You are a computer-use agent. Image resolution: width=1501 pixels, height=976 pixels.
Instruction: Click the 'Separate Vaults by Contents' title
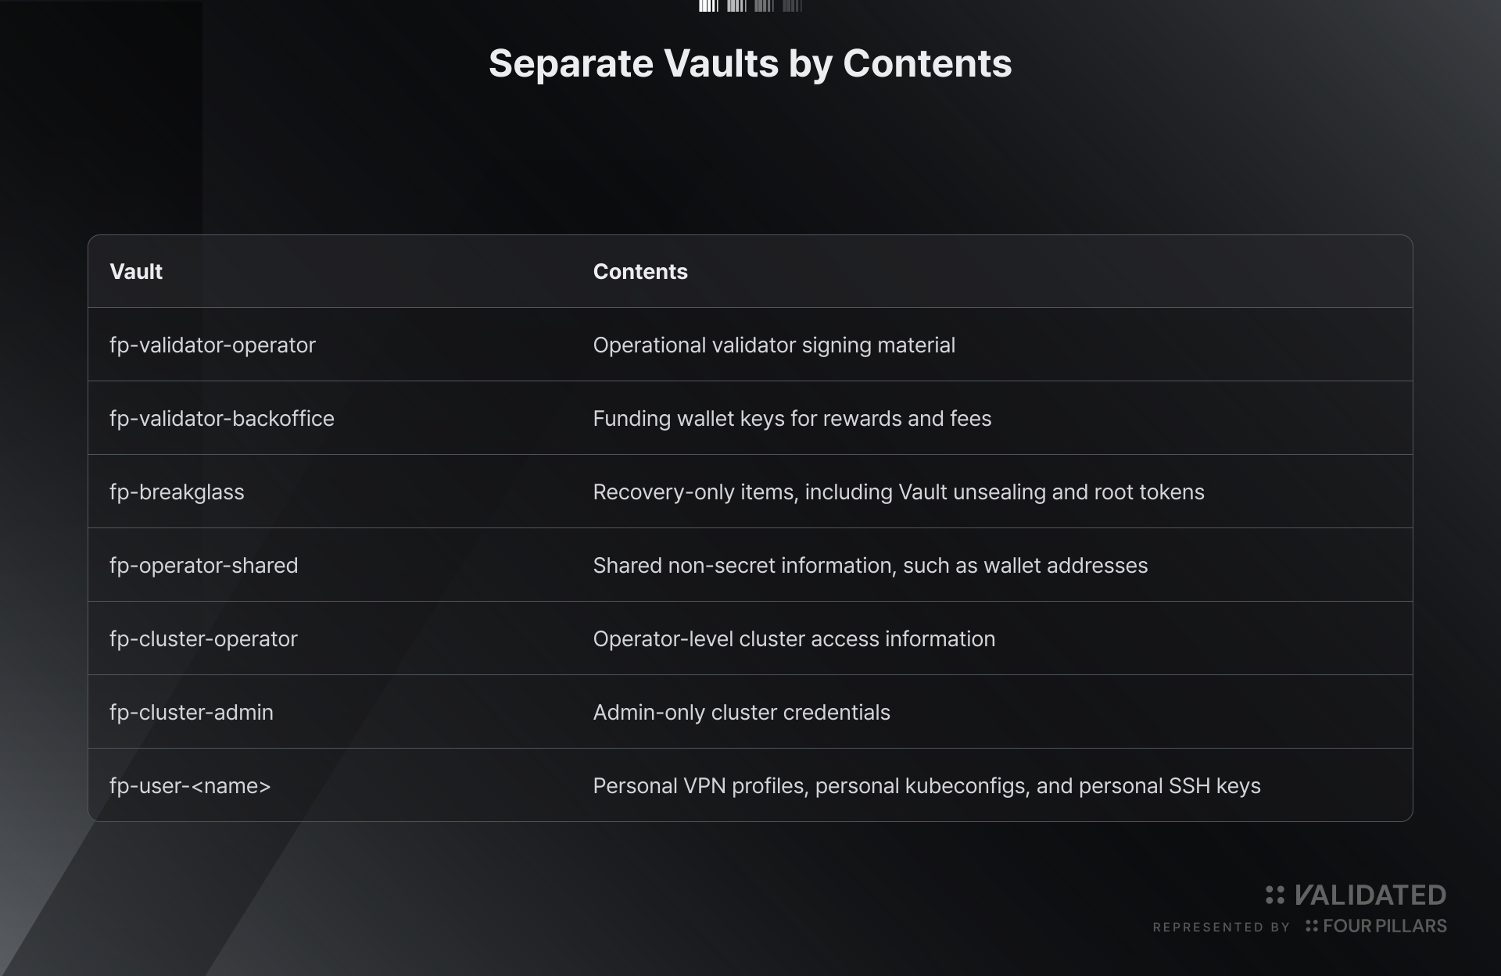click(750, 63)
